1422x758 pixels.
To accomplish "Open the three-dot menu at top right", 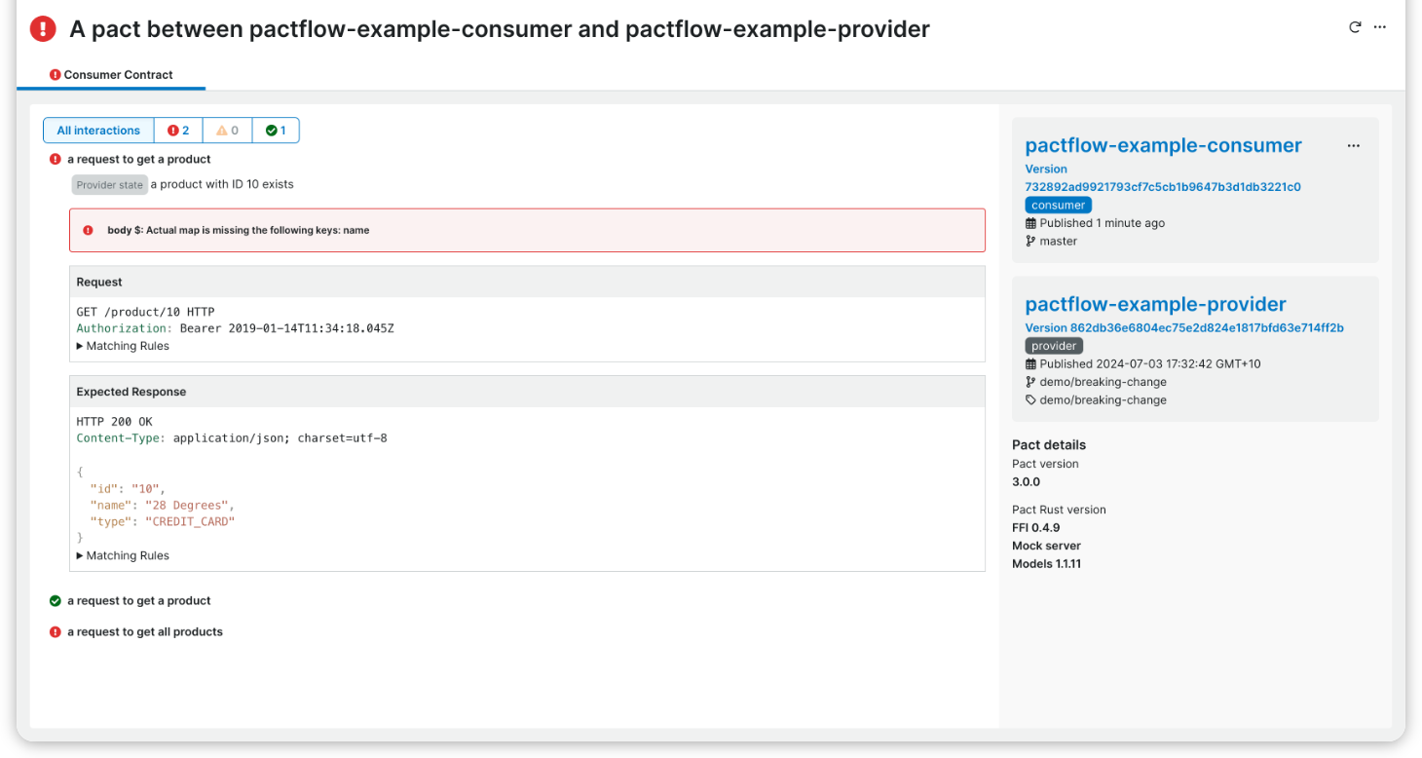I will 1380,27.
